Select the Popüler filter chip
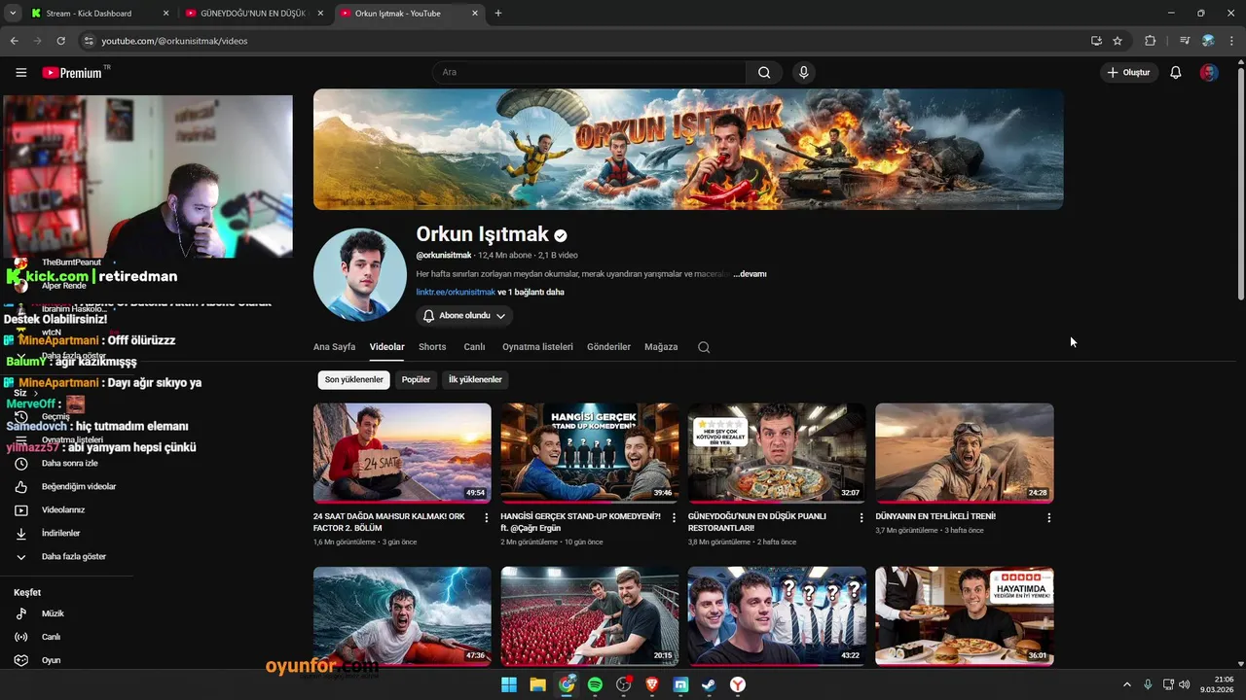 416,380
